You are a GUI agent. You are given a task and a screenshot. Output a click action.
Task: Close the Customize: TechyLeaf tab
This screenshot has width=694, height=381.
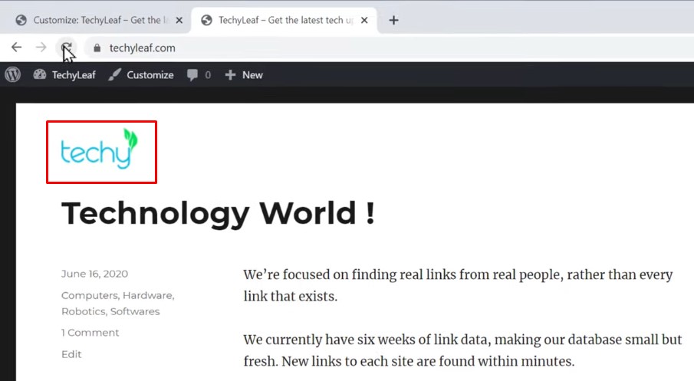click(x=179, y=20)
